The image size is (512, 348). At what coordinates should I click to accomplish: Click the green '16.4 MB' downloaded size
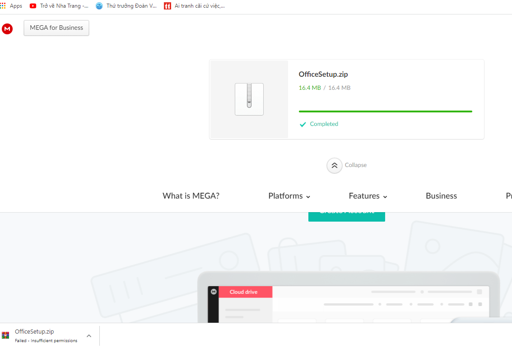point(310,88)
